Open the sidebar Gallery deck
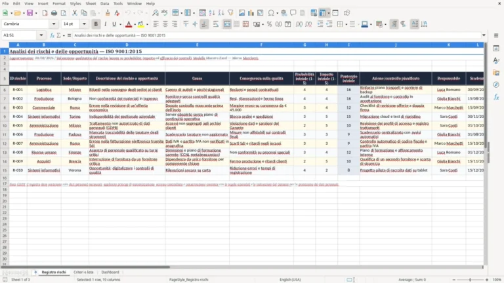The image size is (504, 283). click(x=496, y=73)
